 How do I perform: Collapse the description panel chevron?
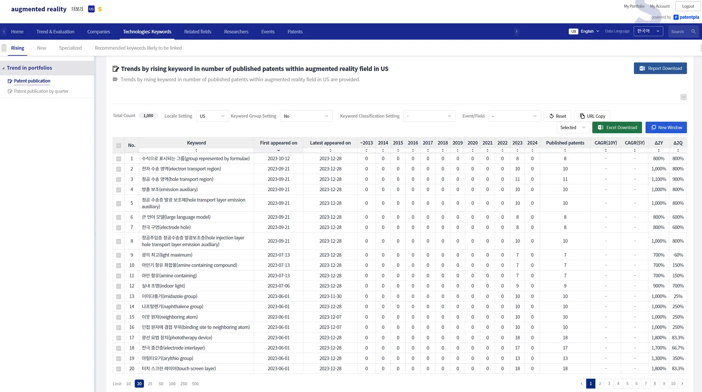[683, 97]
